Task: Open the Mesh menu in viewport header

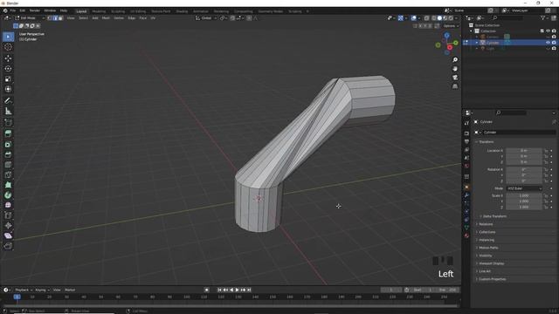Action: click(x=106, y=17)
